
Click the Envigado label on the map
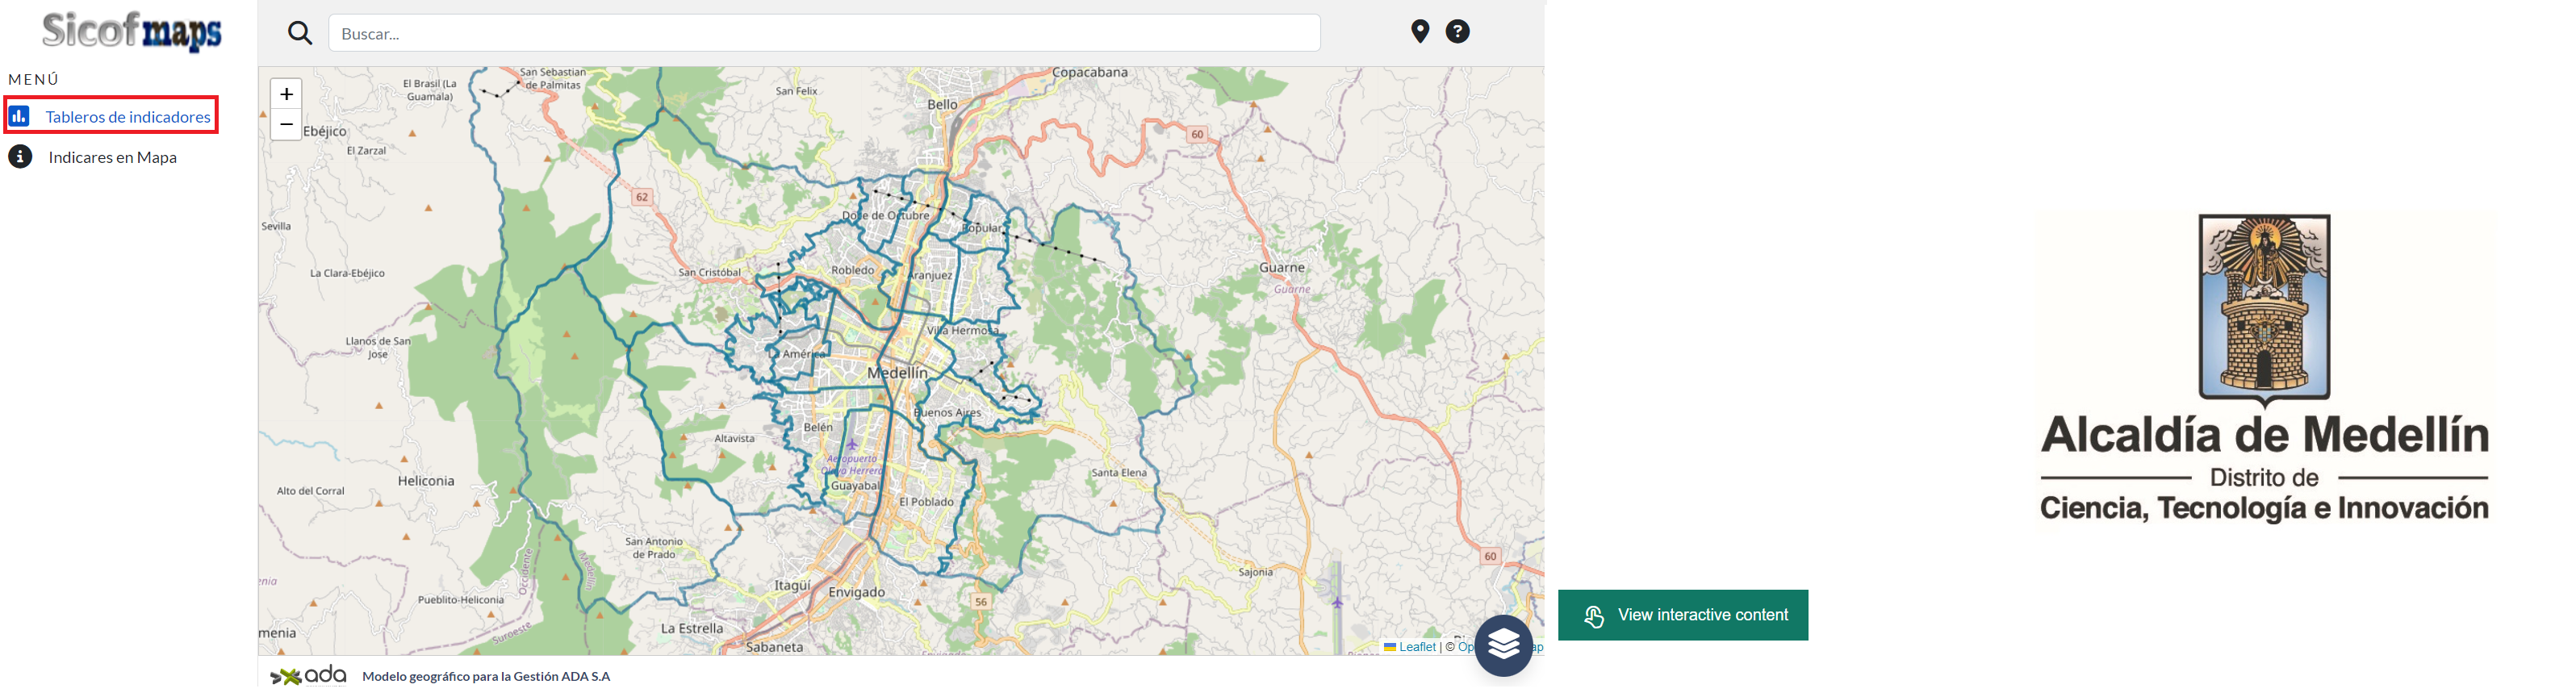pos(856,592)
